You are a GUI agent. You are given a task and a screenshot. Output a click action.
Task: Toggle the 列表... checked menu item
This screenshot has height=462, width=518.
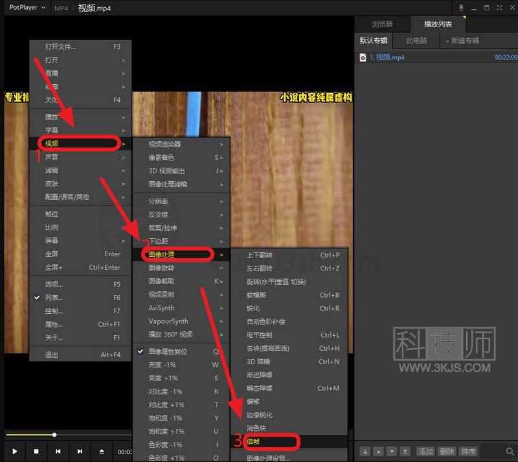tap(80, 298)
